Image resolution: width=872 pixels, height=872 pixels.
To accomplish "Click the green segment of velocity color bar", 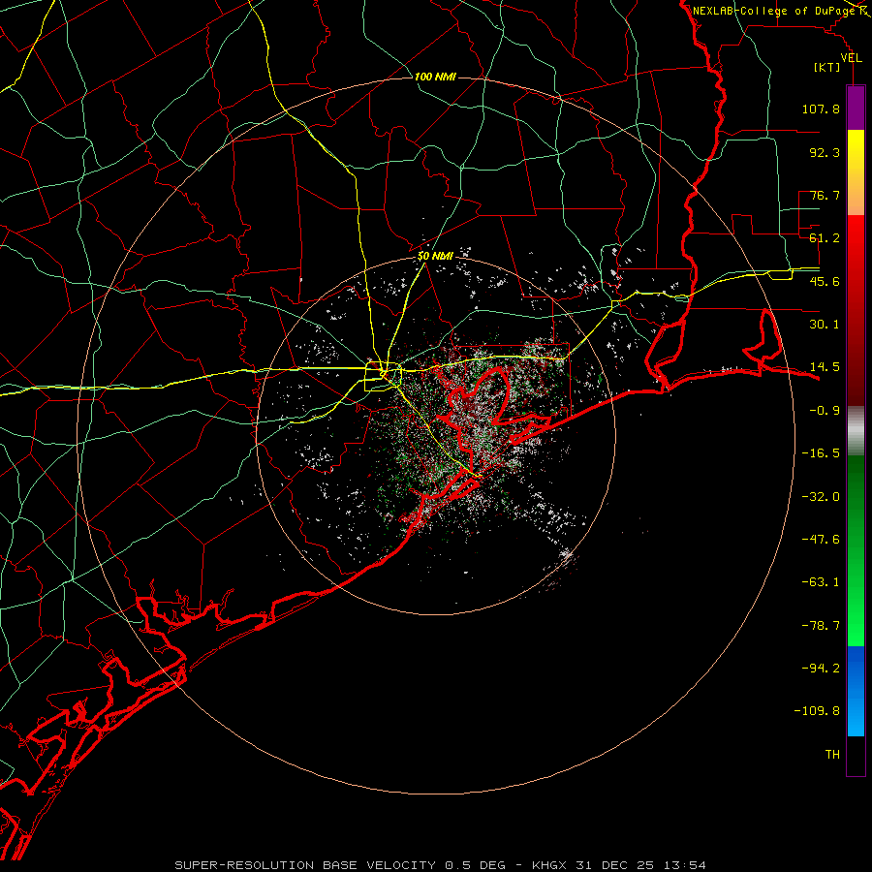I will click(856, 550).
